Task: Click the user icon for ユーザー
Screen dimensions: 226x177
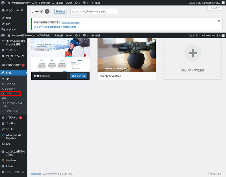Action: pyautogui.click(x=3, y=123)
